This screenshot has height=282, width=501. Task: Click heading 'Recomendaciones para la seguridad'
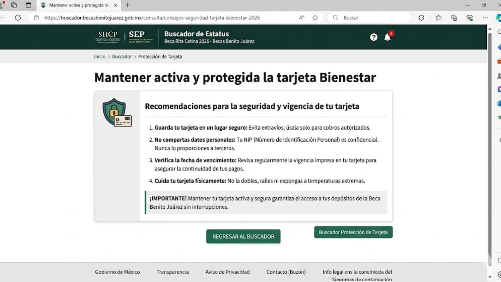(x=252, y=106)
